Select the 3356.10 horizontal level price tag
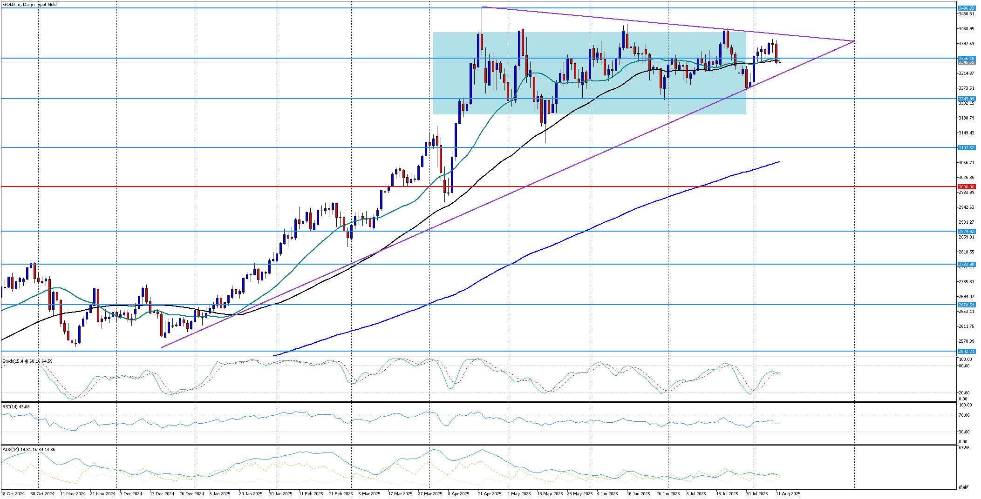The width and height of the screenshot is (981, 499). point(966,59)
